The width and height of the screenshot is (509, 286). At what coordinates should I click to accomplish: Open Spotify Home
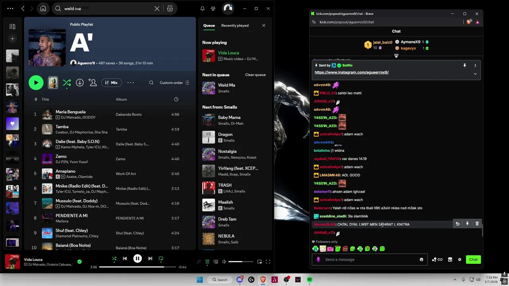point(43,8)
